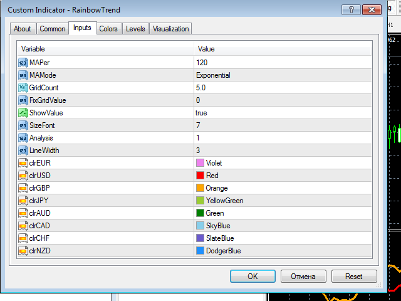Image resolution: width=401 pixels, height=301 pixels.
Task: Reset inputs with the Reset button
Action: pyautogui.click(x=354, y=277)
